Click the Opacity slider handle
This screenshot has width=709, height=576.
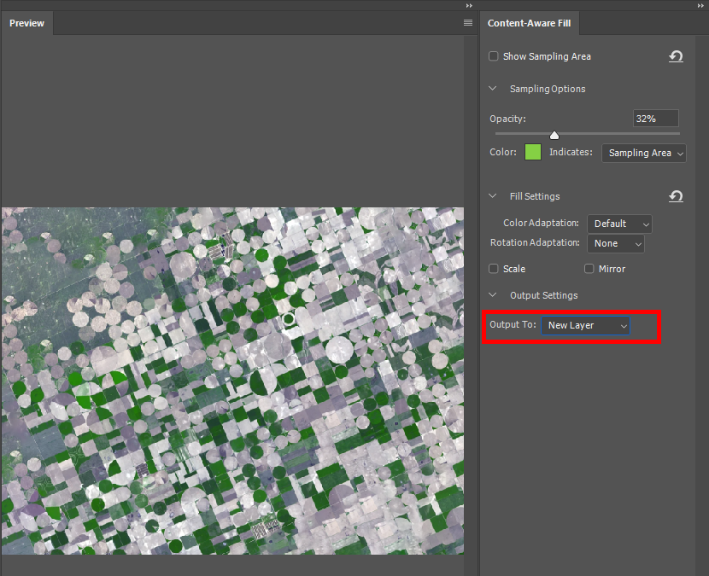coord(554,135)
